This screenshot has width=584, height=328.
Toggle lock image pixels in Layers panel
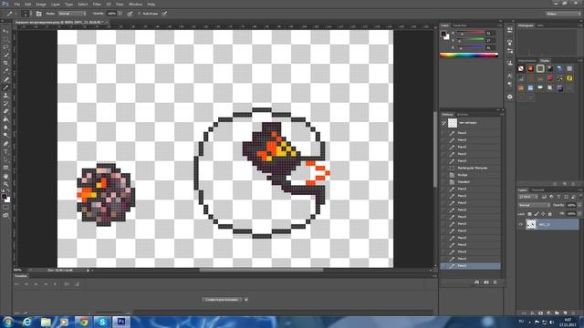tap(537, 214)
